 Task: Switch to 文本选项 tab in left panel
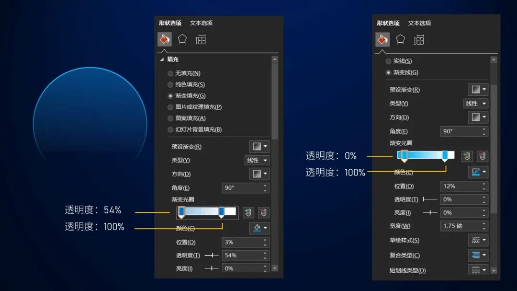coord(201,23)
